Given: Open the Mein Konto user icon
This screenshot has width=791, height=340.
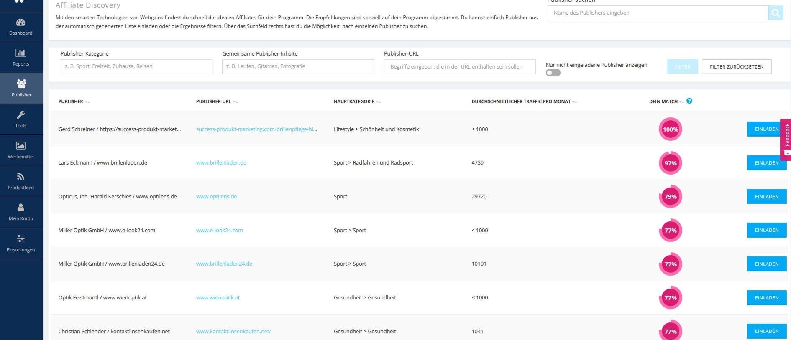Looking at the screenshot, I should click(20, 208).
